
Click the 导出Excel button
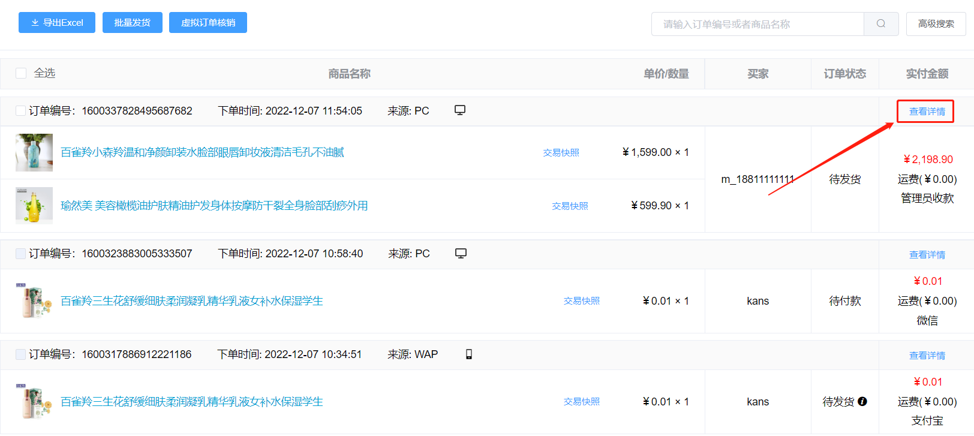[x=57, y=22]
